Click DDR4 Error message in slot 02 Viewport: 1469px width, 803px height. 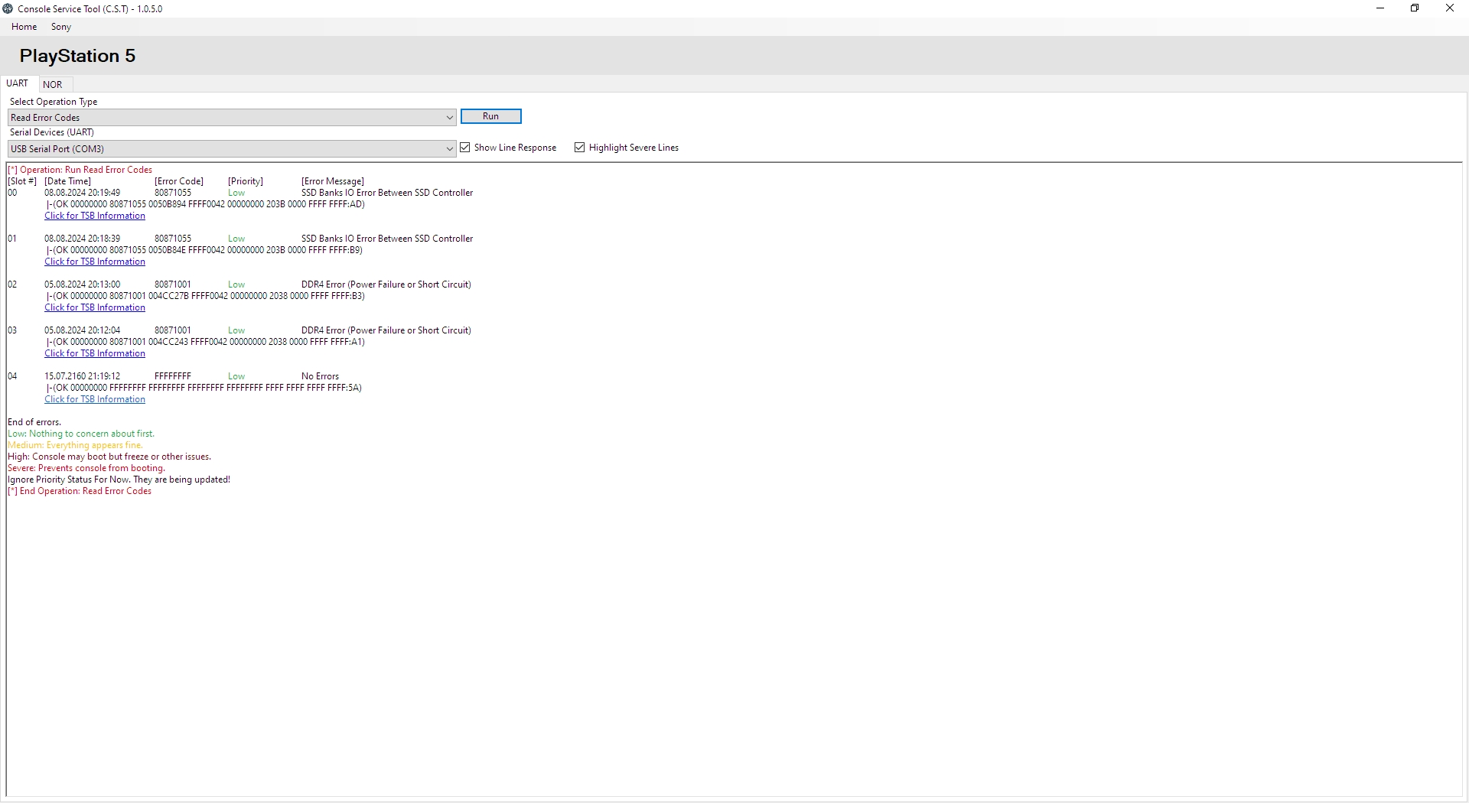click(386, 284)
